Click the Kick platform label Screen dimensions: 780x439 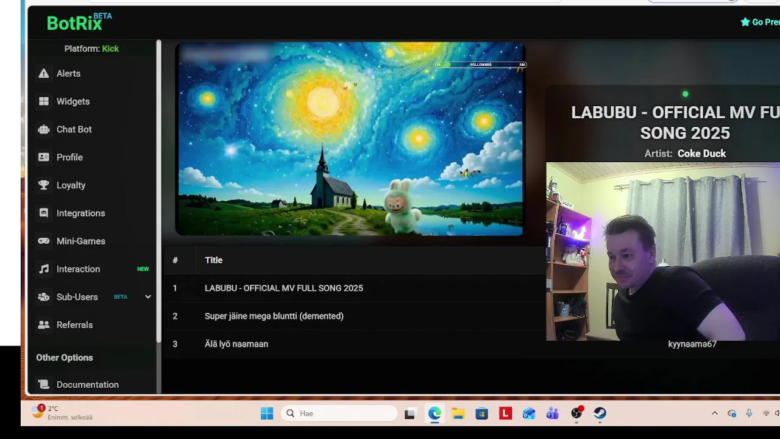110,49
